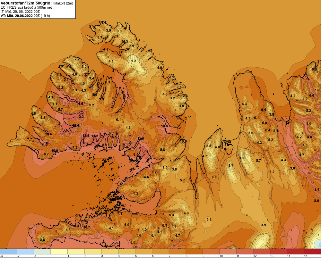Click the 3.4 temperature value on map
Viewport: 321px width, 258px height.
pos(91,78)
